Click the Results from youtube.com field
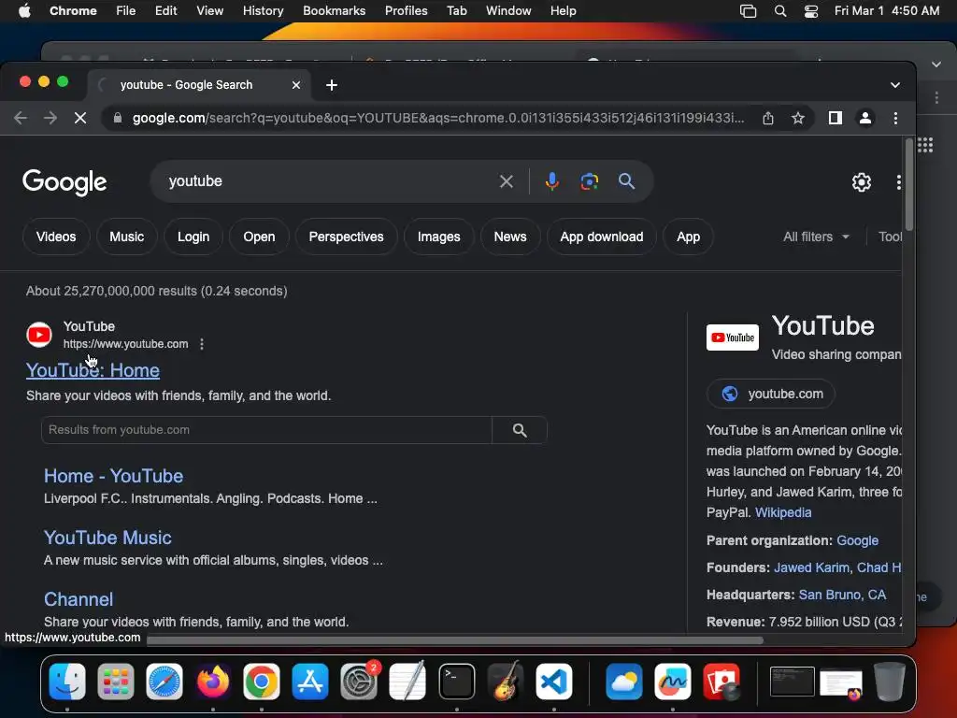The height and width of the screenshot is (718, 957). click(x=266, y=430)
